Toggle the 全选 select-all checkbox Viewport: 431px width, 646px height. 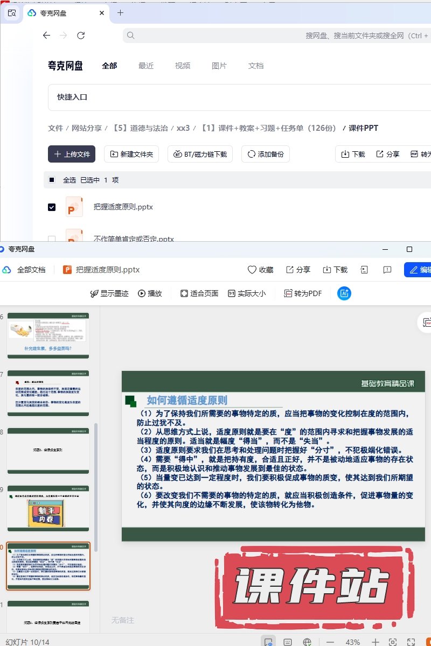52,180
